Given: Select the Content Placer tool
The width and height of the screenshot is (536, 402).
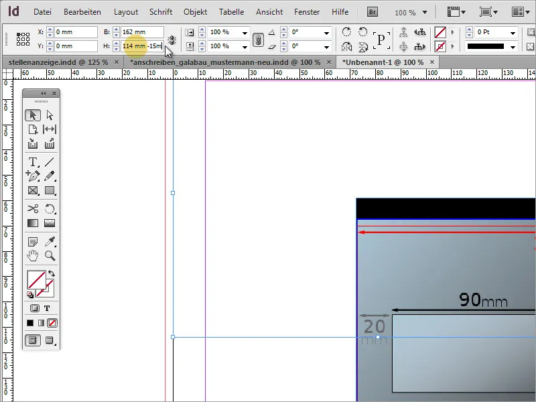Looking at the screenshot, I should [50, 143].
